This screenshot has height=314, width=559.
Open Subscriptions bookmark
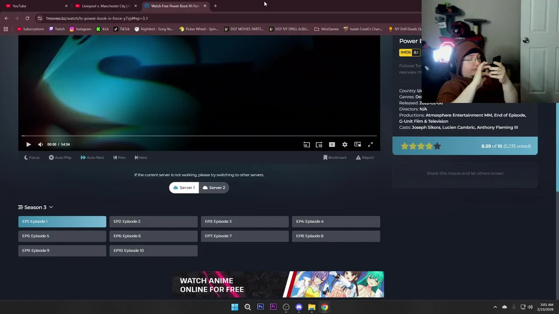pyautogui.click(x=31, y=29)
